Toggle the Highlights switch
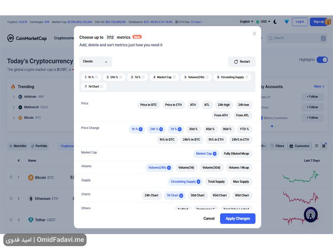The height and width of the screenshot is (249, 333). (322, 60)
